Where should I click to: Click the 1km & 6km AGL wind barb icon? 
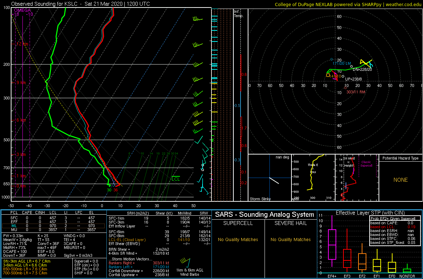coord(186,263)
